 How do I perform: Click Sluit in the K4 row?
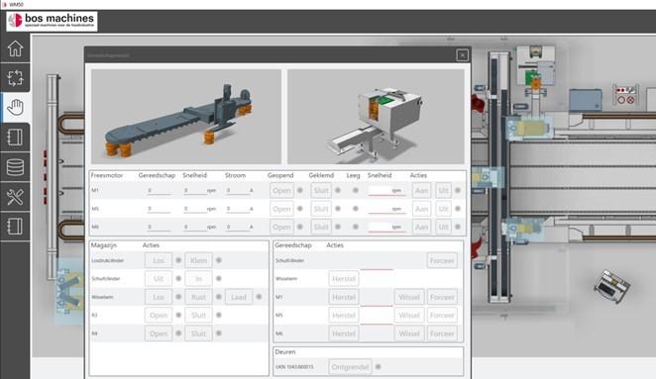point(199,333)
